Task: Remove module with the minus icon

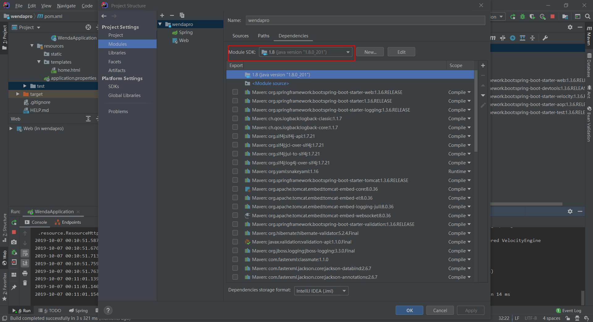Action: (x=172, y=15)
